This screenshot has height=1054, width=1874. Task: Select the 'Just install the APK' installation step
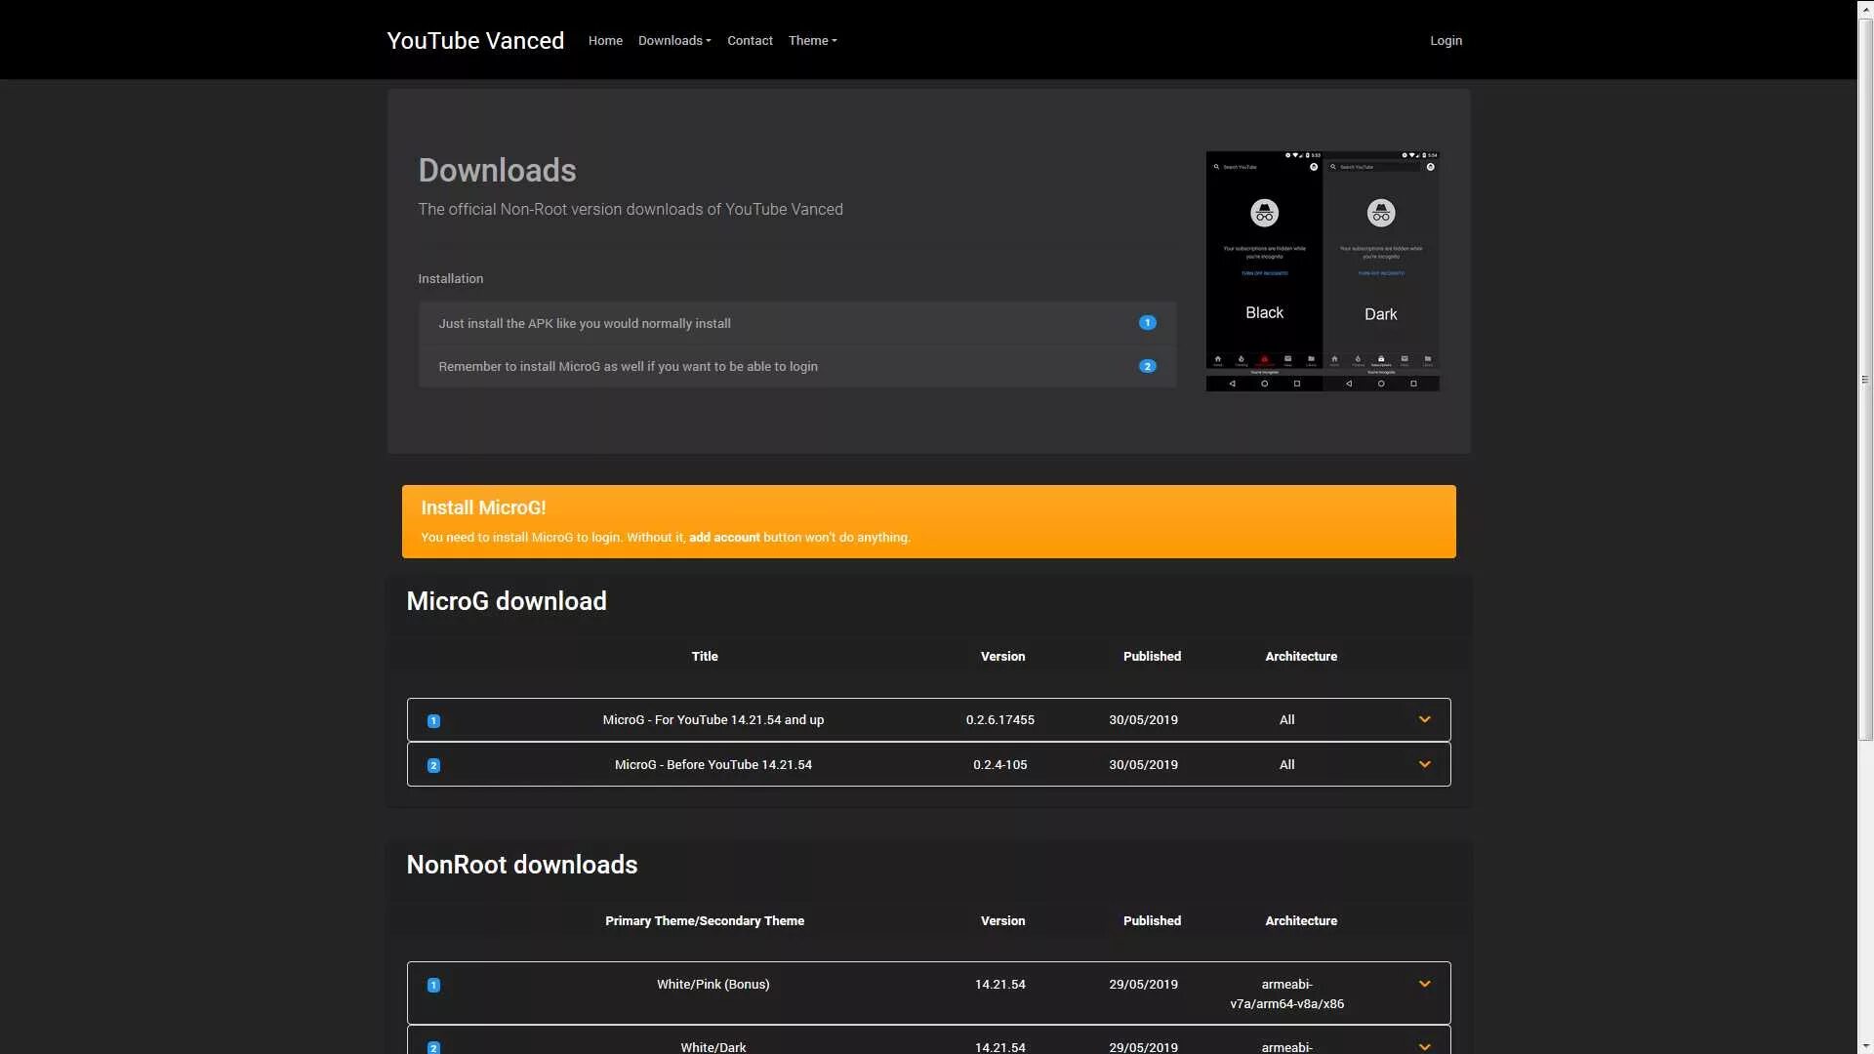[584, 324]
